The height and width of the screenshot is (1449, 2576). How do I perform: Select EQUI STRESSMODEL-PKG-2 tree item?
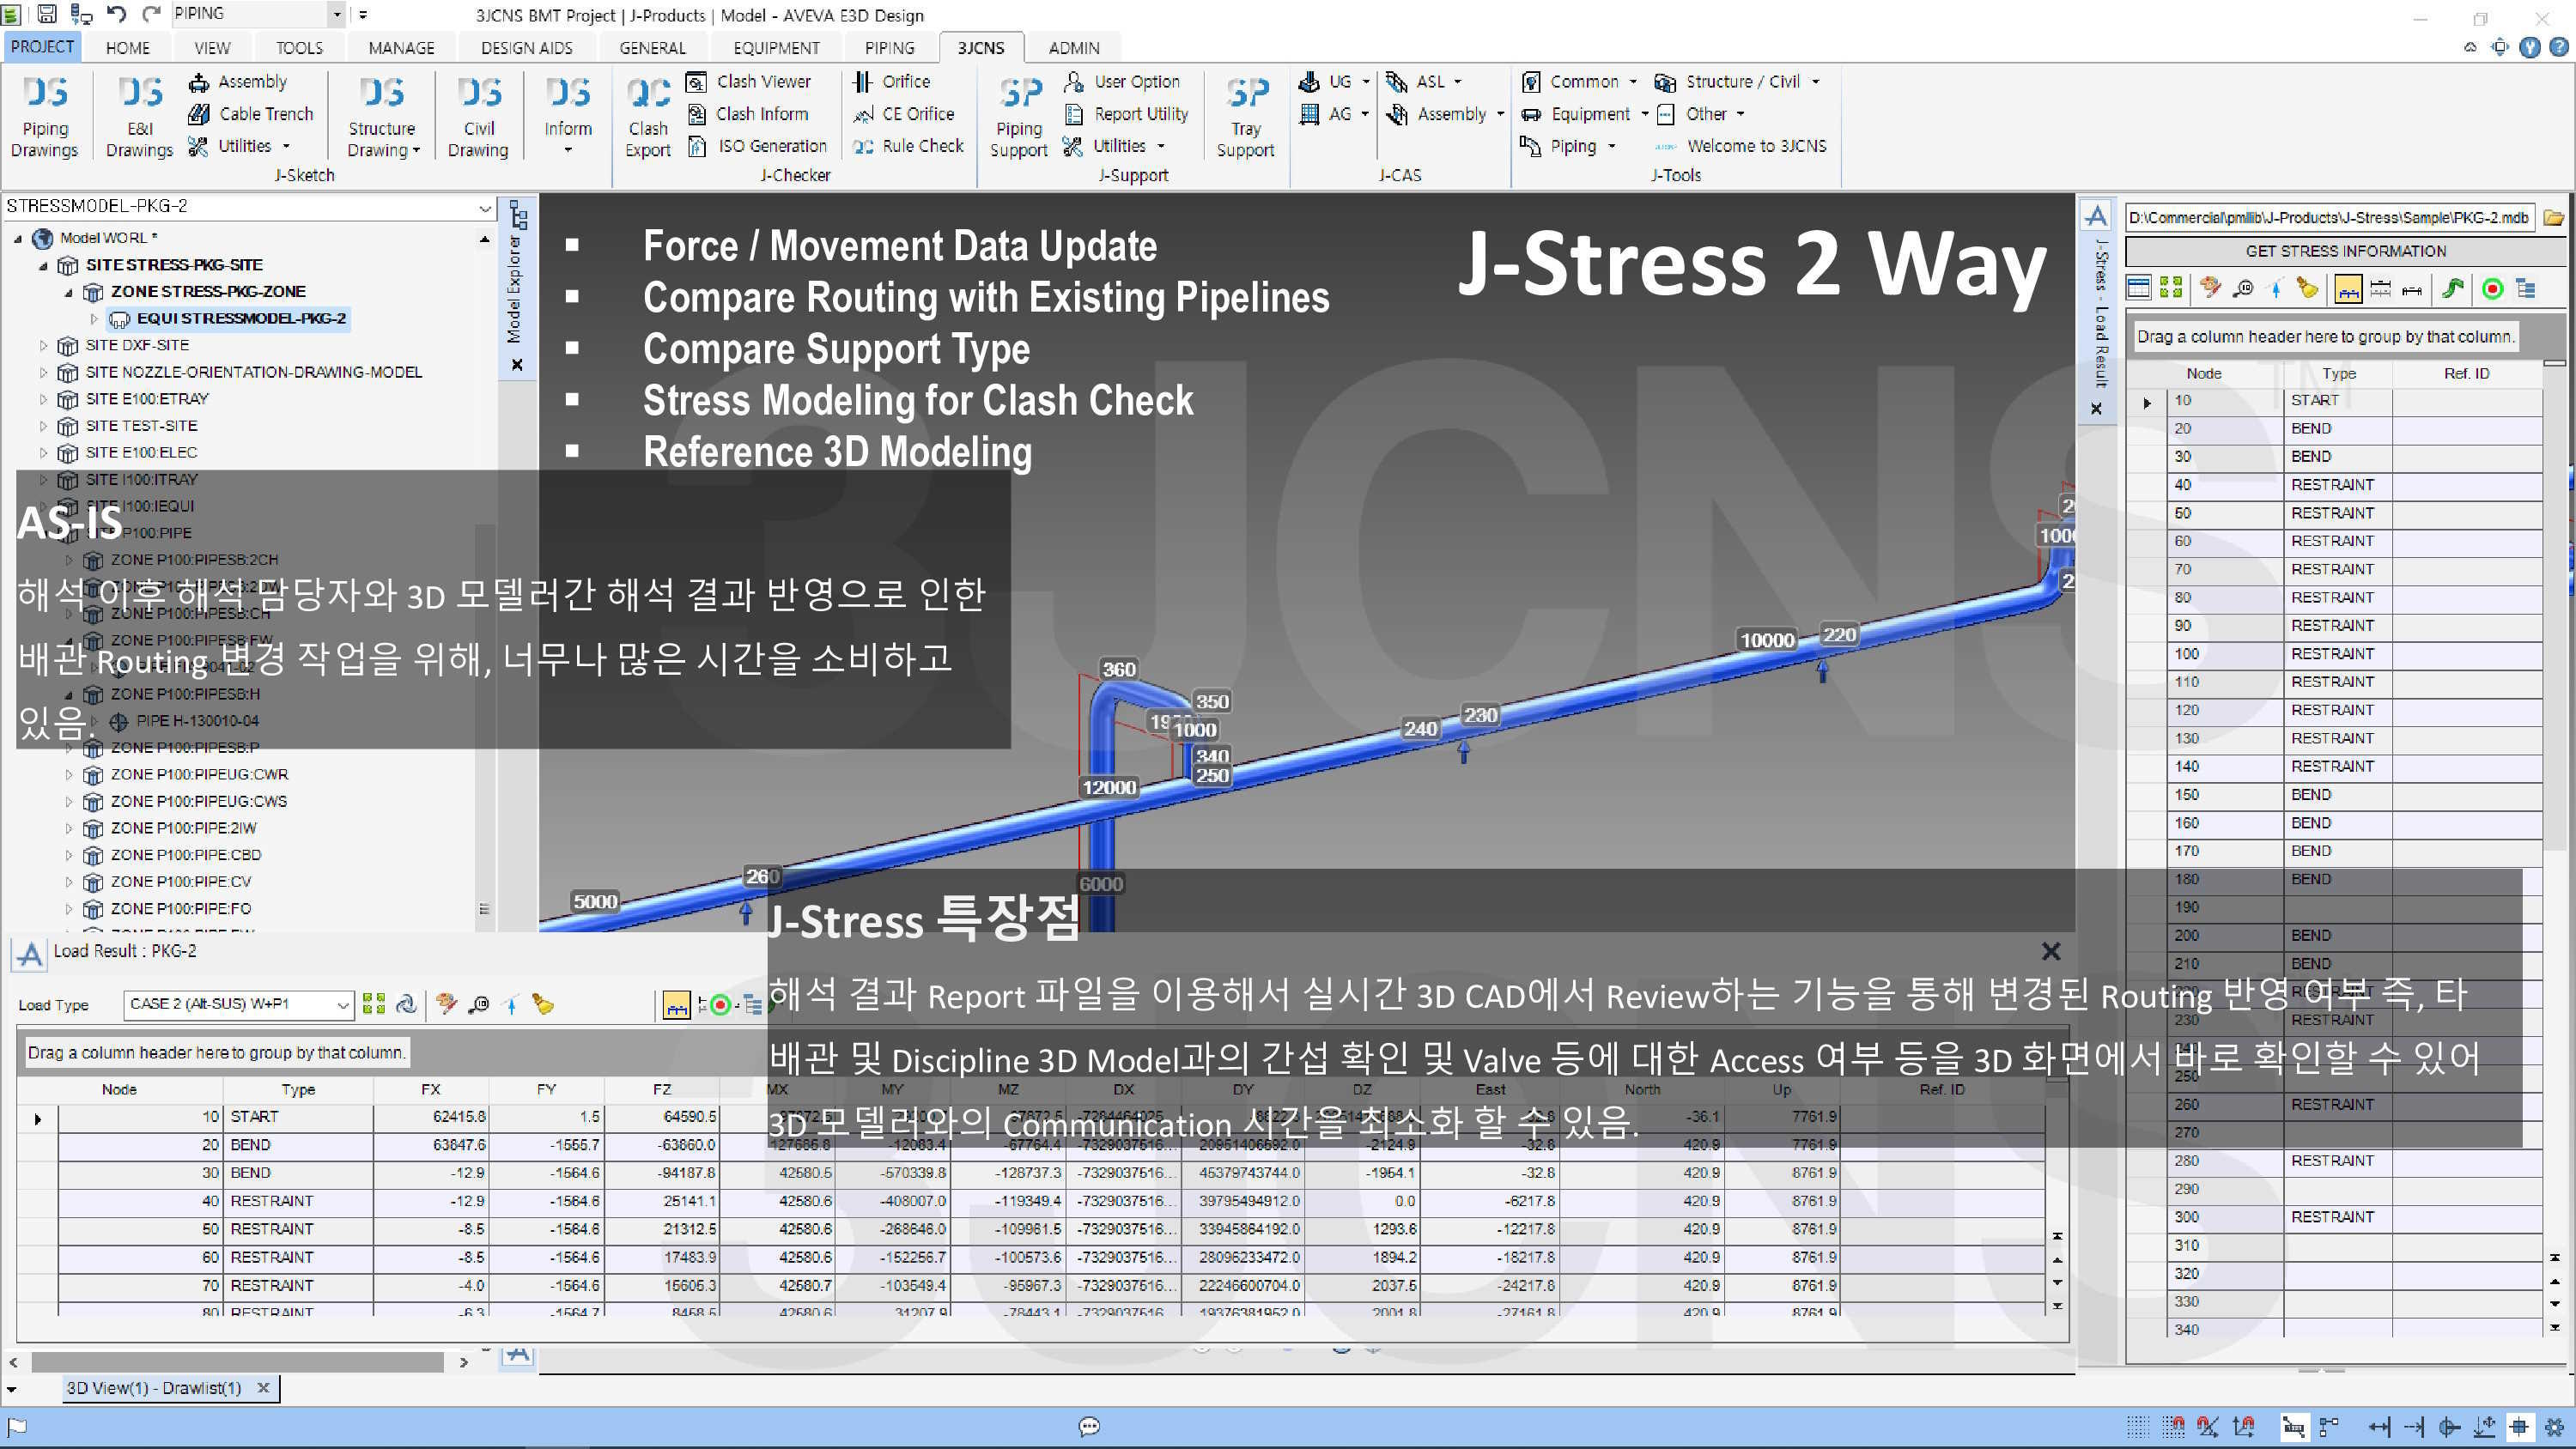[229, 319]
